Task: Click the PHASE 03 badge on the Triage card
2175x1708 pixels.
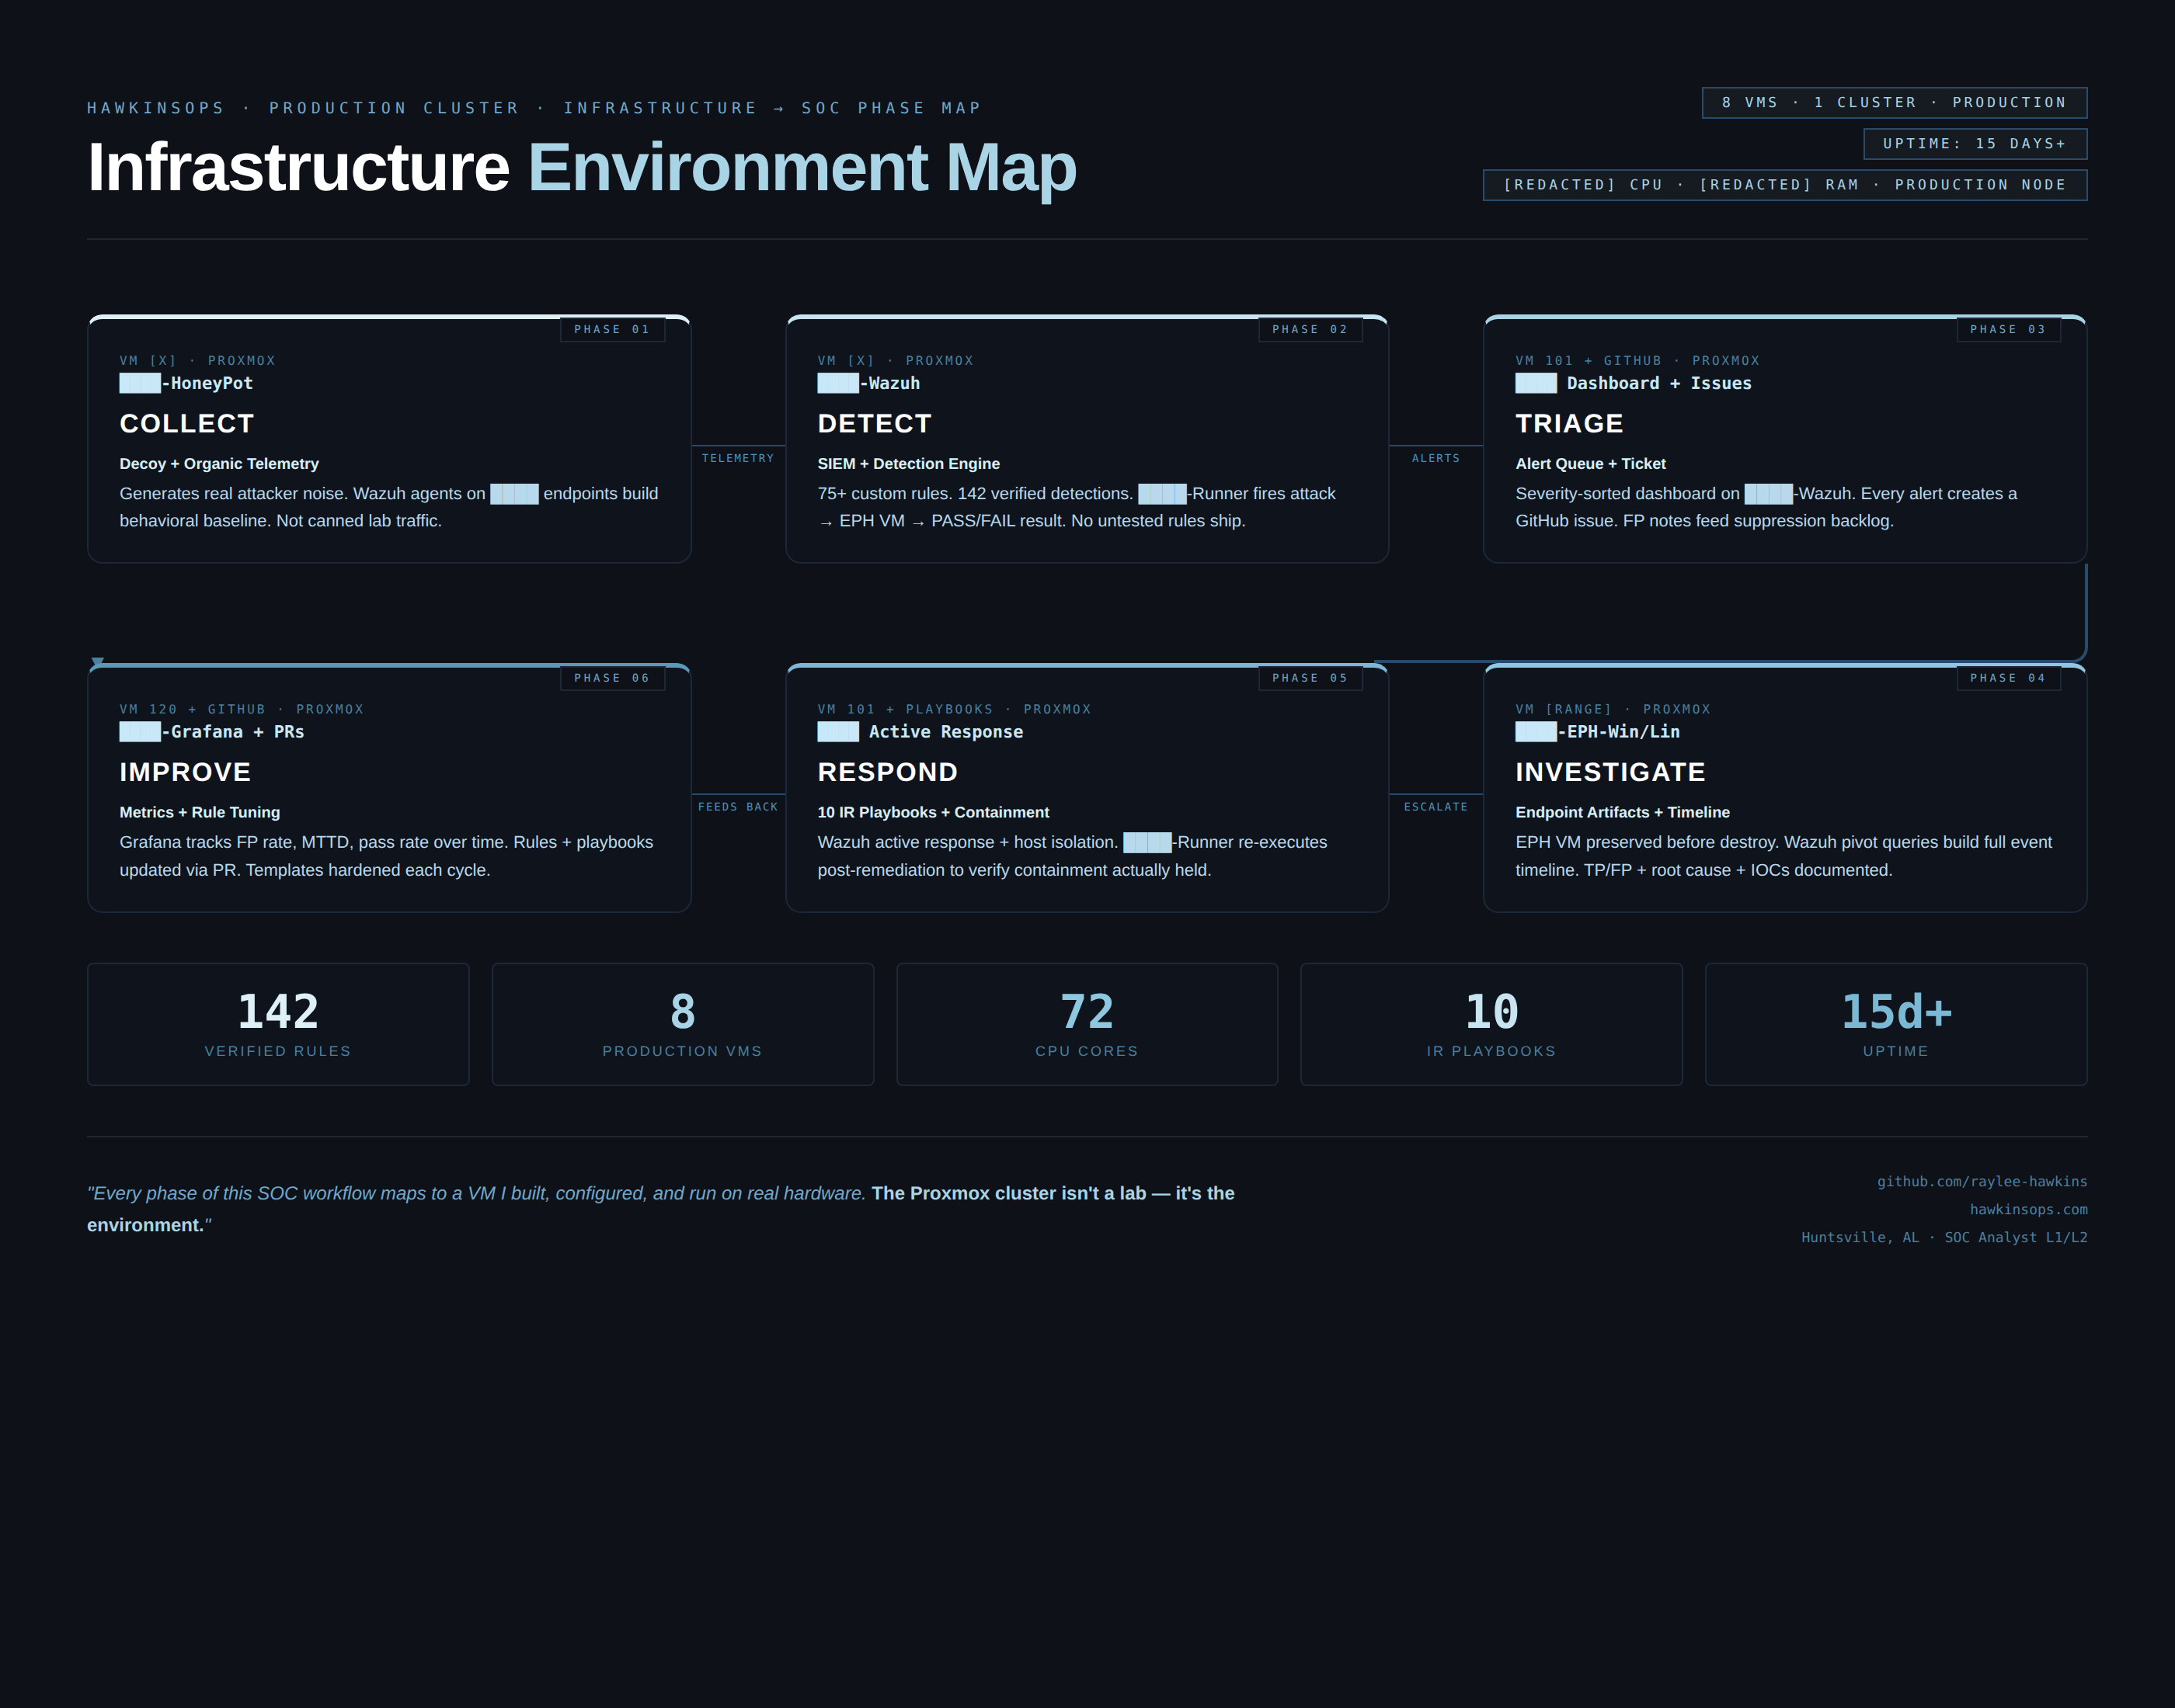Action: (2010, 329)
